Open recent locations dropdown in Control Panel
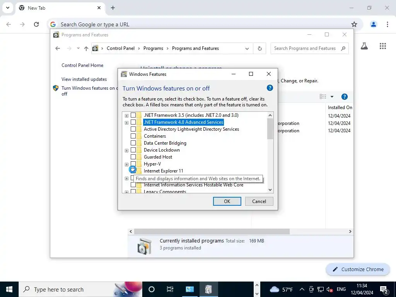Image resolution: width=396 pixels, height=297 pixels. pyautogui.click(x=78, y=48)
